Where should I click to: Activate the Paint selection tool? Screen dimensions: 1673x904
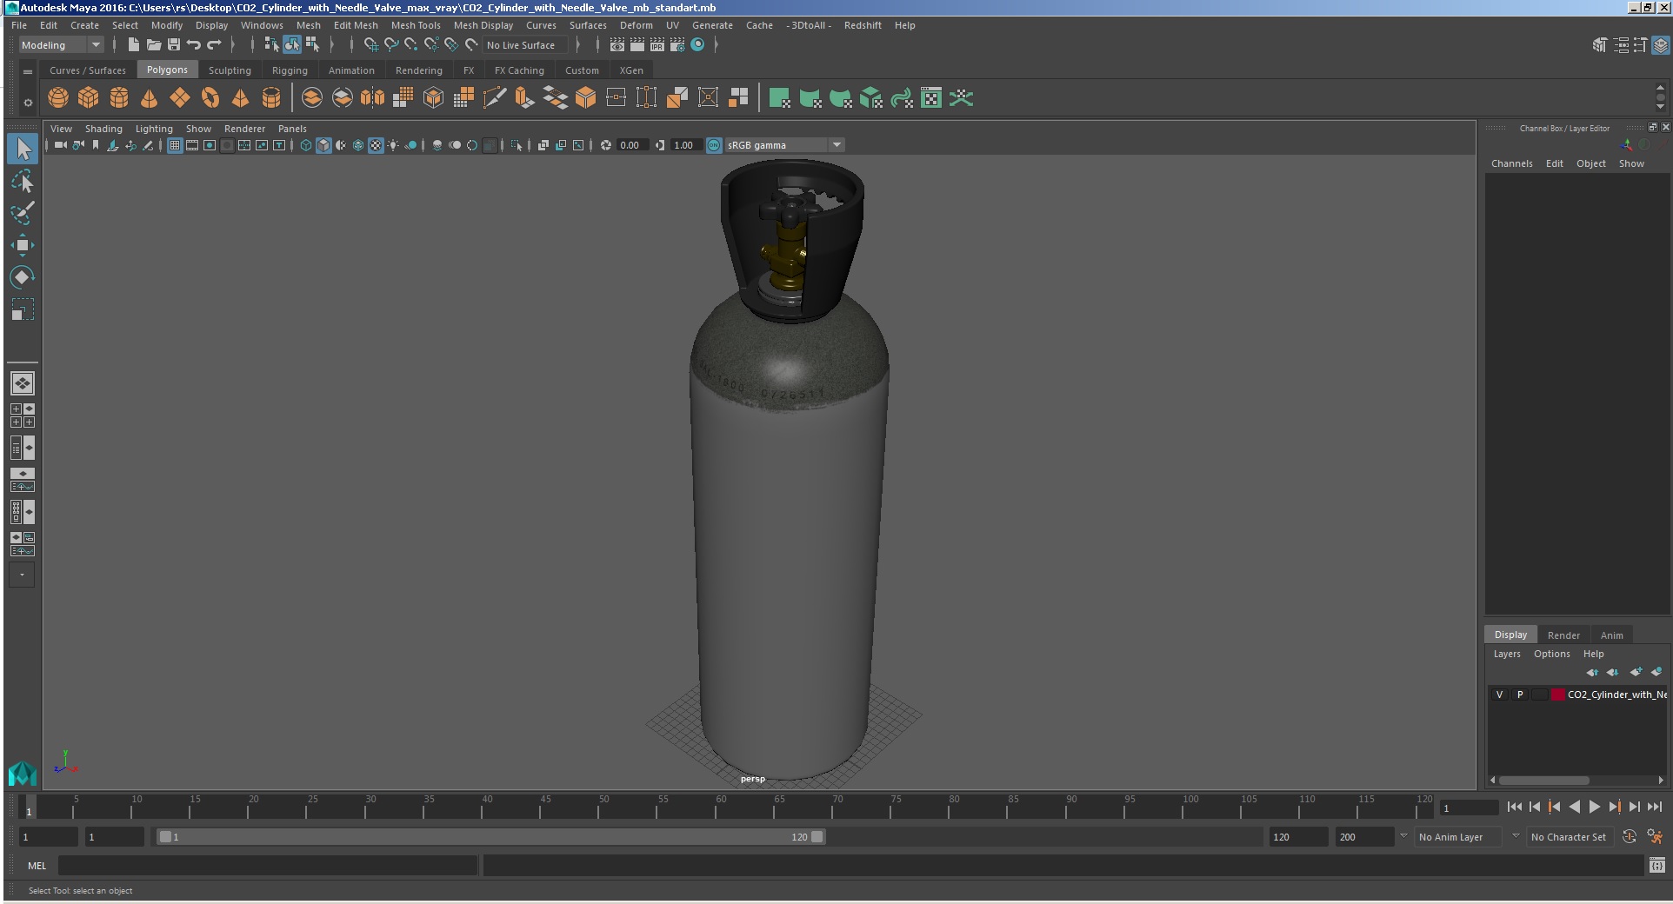(x=23, y=213)
